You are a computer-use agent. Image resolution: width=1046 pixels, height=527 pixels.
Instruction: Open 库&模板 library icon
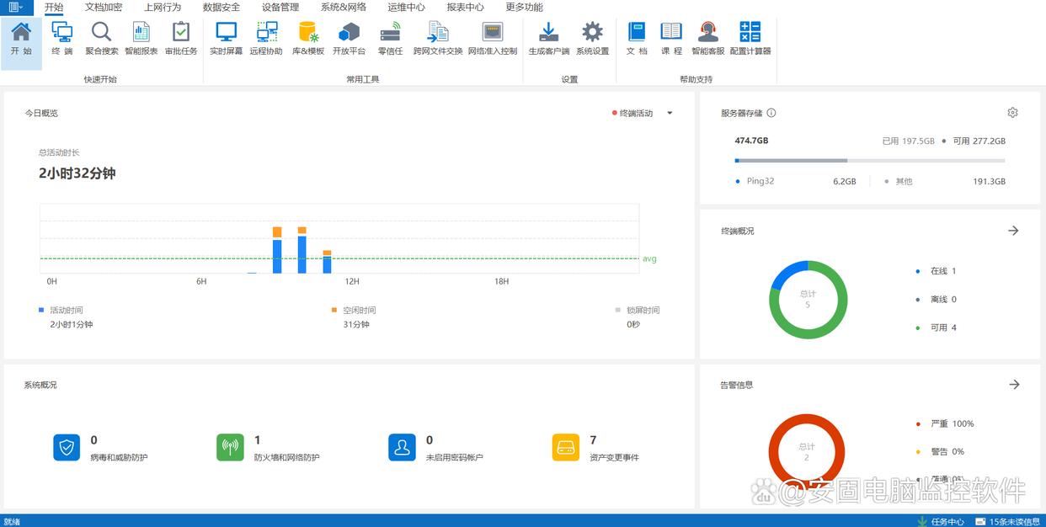click(308, 38)
